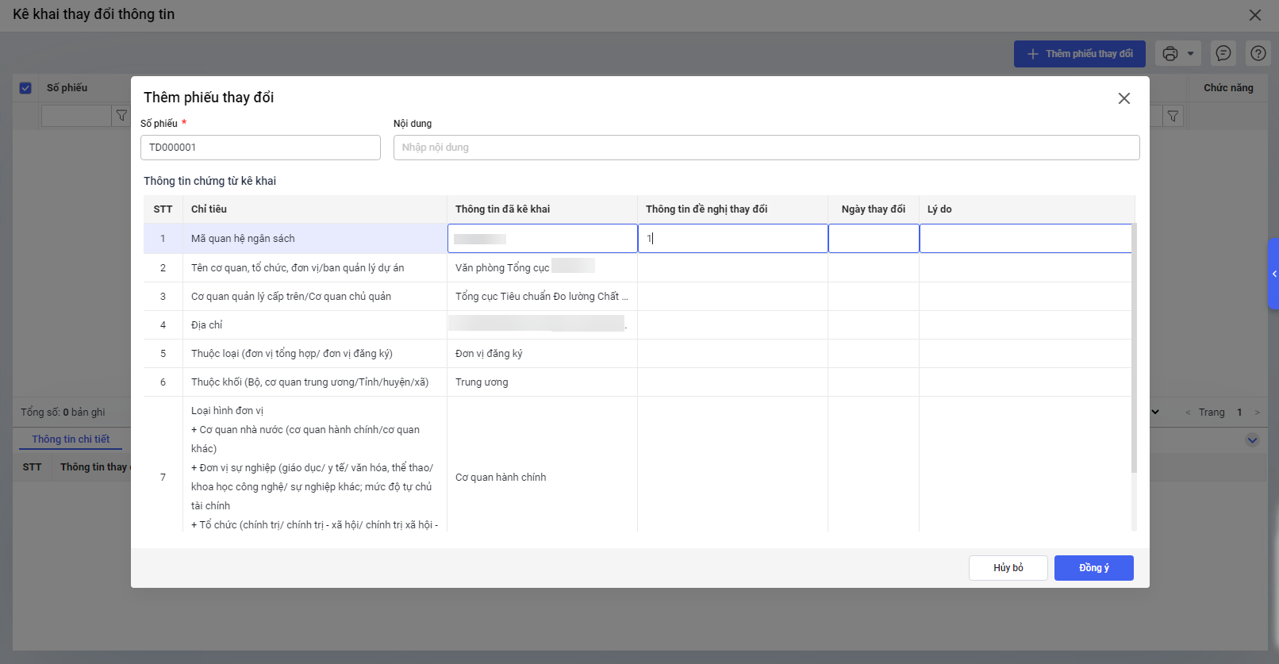Click the printer icon in the toolbar
This screenshot has height=664, width=1279.
[x=1170, y=54]
